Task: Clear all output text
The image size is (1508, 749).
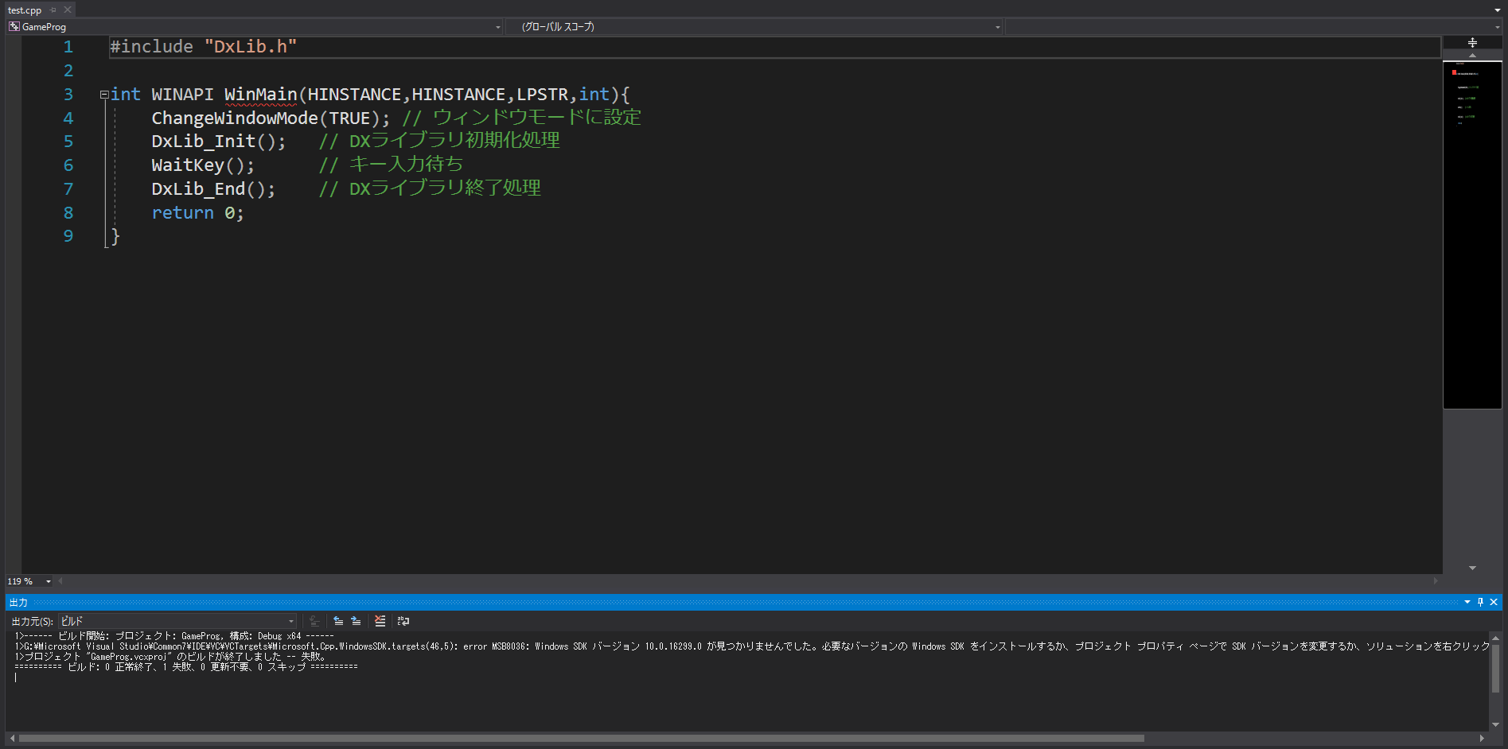Action: (x=380, y=621)
